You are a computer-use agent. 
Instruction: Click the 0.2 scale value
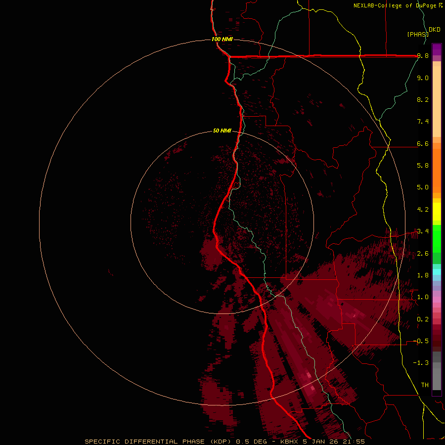(x=423, y=319)
